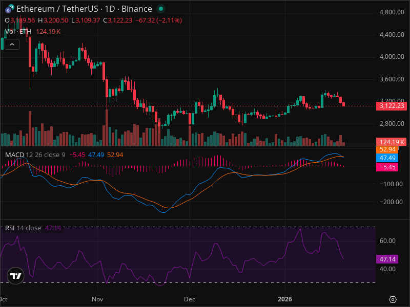Click the 60.00 RSI axis label

tap(387, 240)
